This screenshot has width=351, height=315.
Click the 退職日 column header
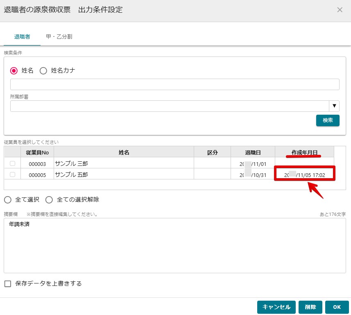[253, 152]
